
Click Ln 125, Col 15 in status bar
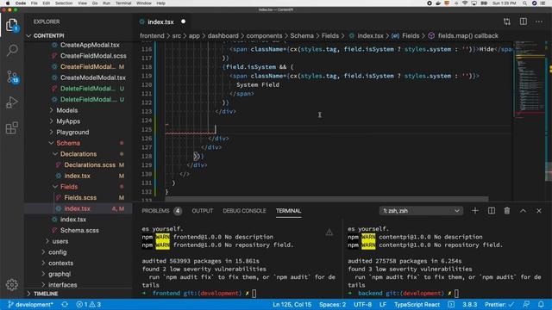(x=292, y=304)
